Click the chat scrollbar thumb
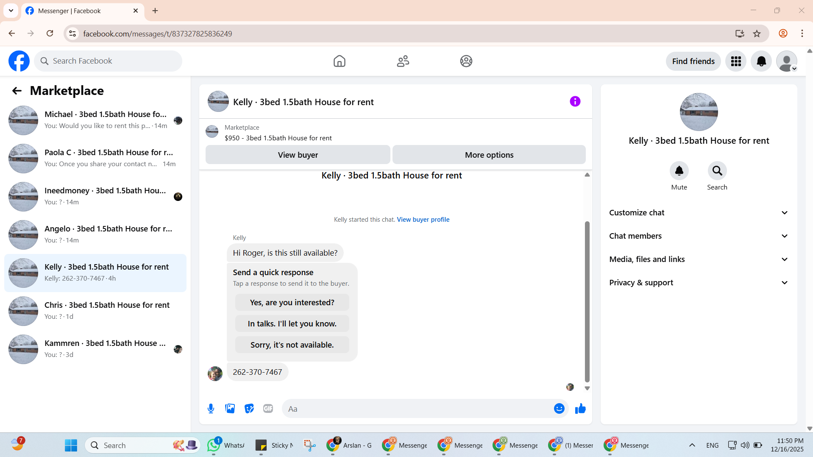Screen dimensions: 813x457 pos(587,301)
